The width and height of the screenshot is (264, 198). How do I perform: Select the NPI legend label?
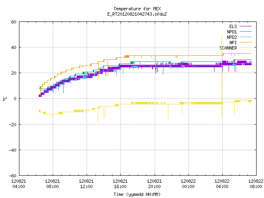point(233,42)
